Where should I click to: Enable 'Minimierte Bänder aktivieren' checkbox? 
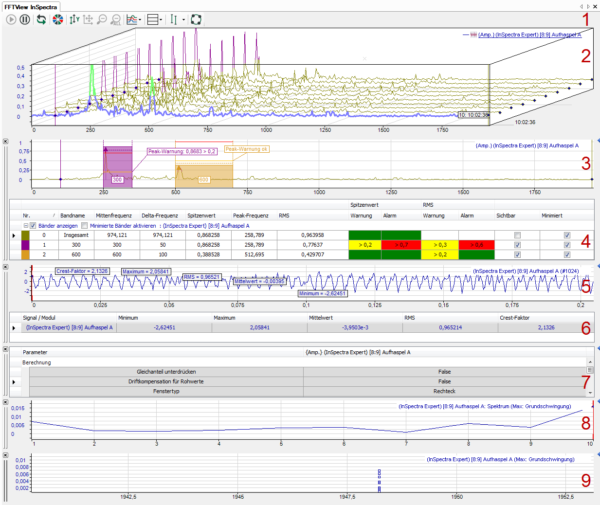point(85,226)
